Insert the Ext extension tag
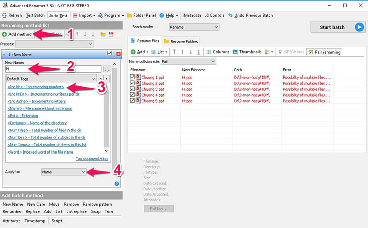Image resolution: width=368 pixels, height=228 pixels. click(23, 116)
